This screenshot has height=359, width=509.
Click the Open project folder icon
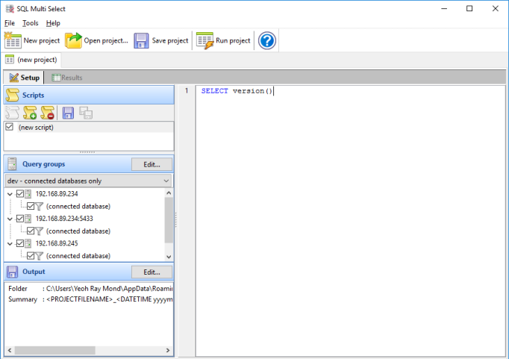[74, 40]
